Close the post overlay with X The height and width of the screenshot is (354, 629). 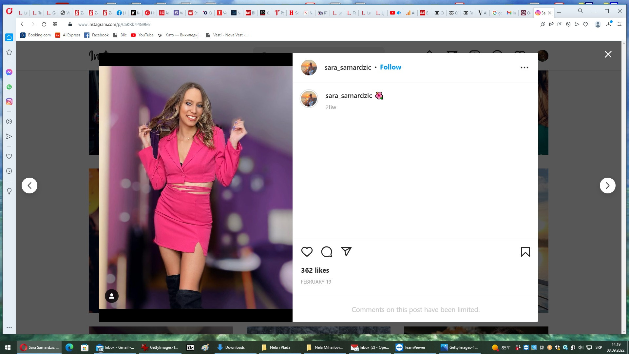pos(608,54)
